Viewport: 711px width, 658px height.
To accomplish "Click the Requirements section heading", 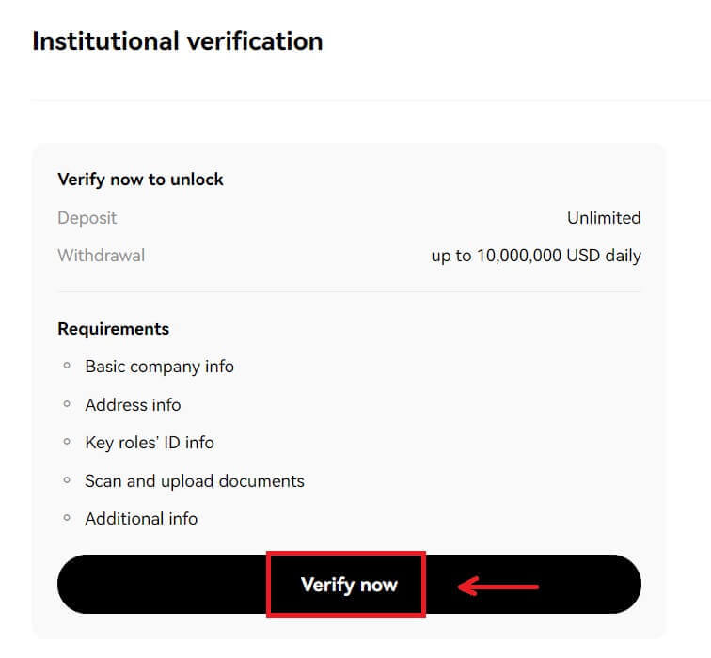I will [x=113, y=329].
